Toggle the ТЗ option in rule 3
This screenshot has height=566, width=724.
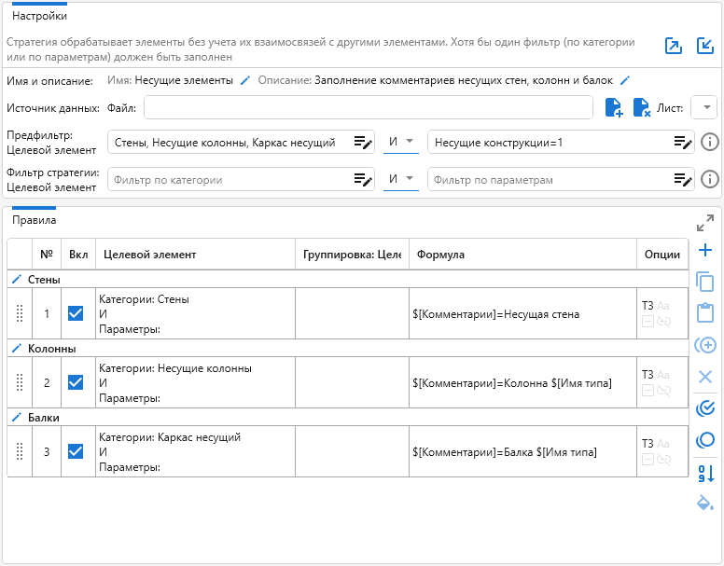tap(647, 443)
